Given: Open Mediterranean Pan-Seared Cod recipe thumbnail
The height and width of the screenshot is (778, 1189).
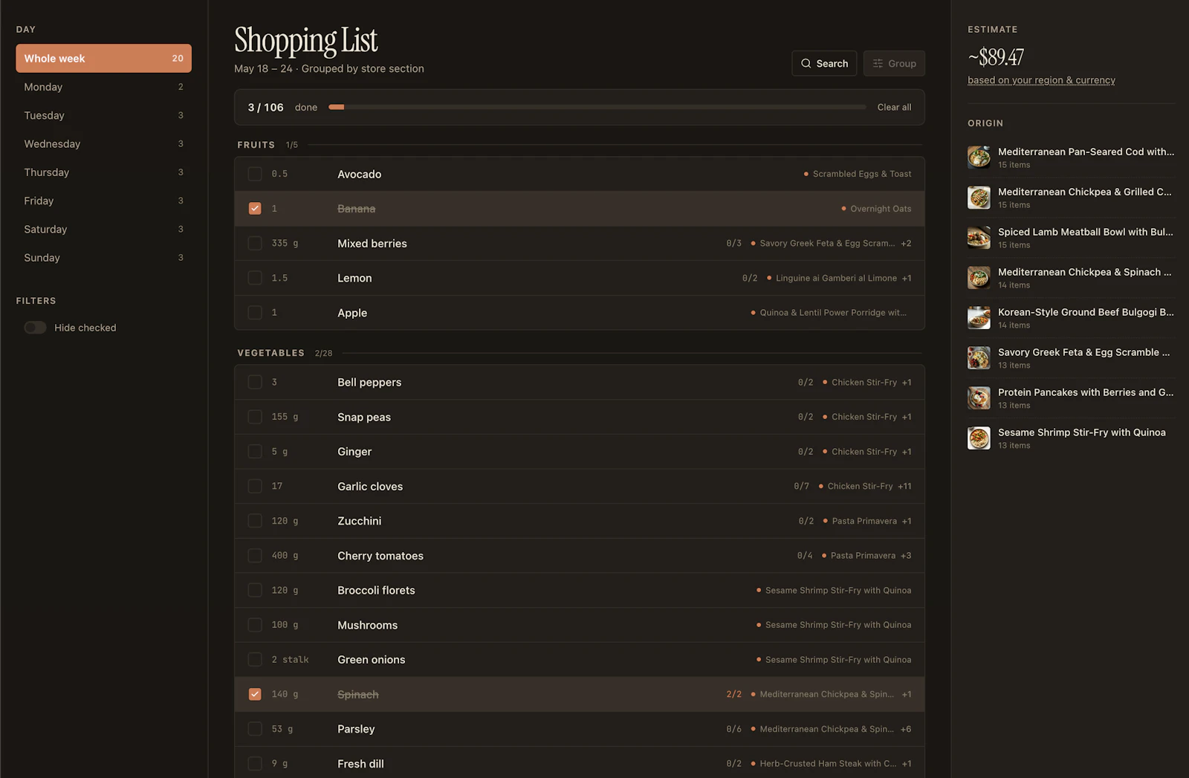Looking at the screenshot, I should click(979, 158).
